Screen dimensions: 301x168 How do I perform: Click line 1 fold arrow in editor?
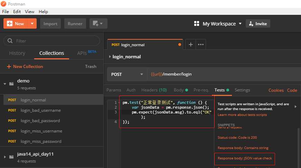coord(119,103)
